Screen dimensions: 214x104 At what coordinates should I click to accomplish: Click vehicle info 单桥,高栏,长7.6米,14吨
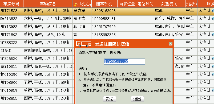coord(46,90)
